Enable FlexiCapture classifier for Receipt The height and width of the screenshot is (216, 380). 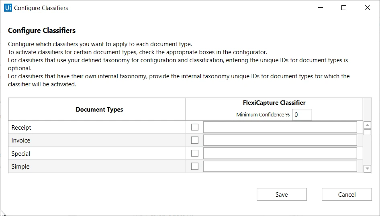[x=195, y=127]
